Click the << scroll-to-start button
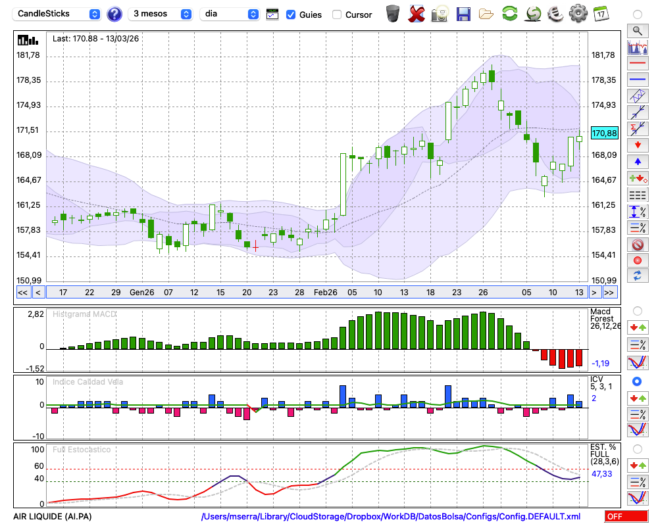Screen dimensions: 658x526 22,293
